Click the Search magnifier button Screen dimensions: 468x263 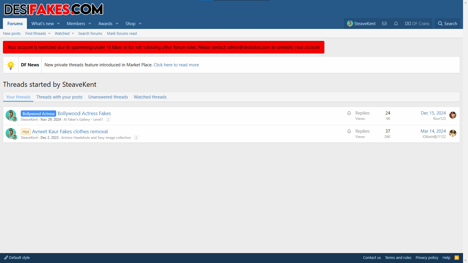447,24
